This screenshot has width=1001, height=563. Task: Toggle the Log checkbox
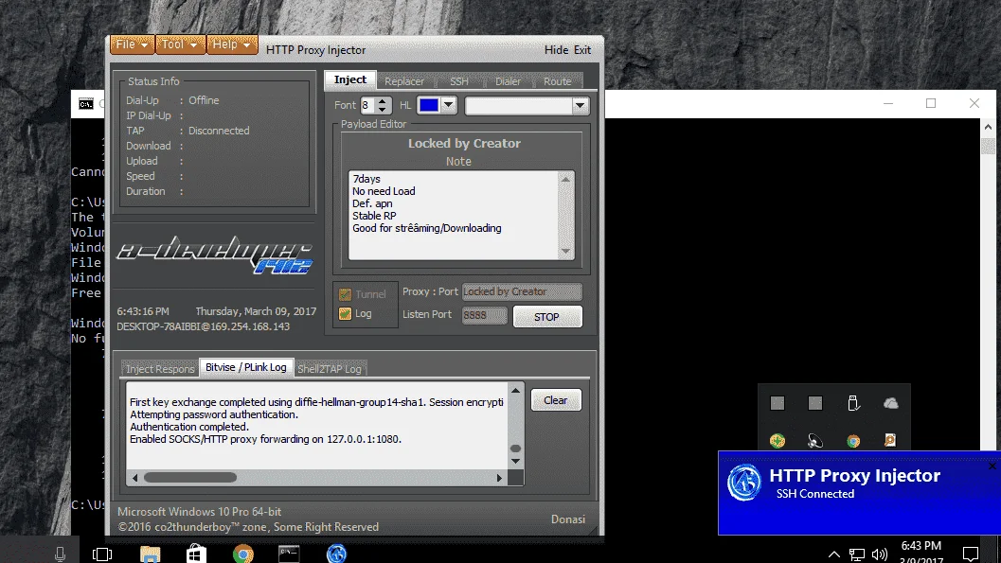[346, 314]
